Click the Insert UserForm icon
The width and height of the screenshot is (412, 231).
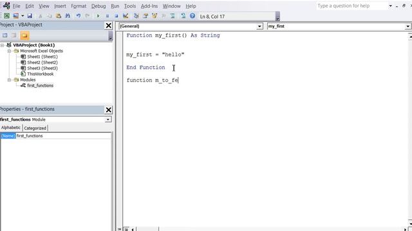15,16
